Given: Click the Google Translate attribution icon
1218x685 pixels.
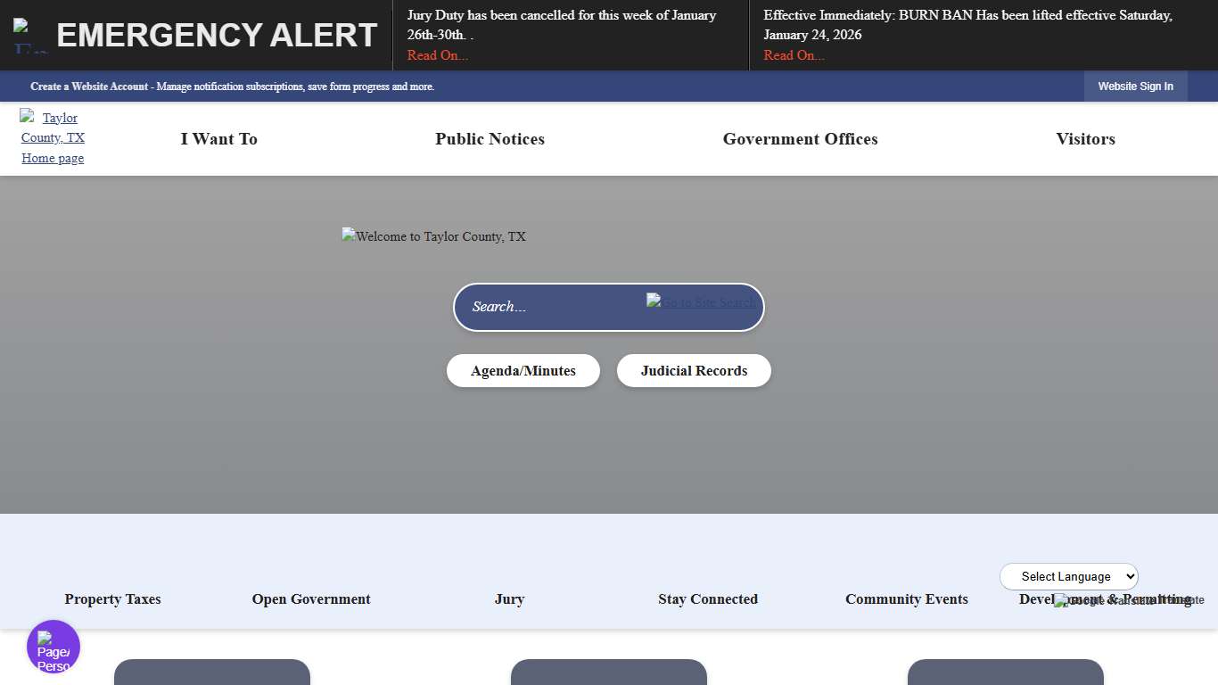Looking at the screenshot, I should 1060,600.
